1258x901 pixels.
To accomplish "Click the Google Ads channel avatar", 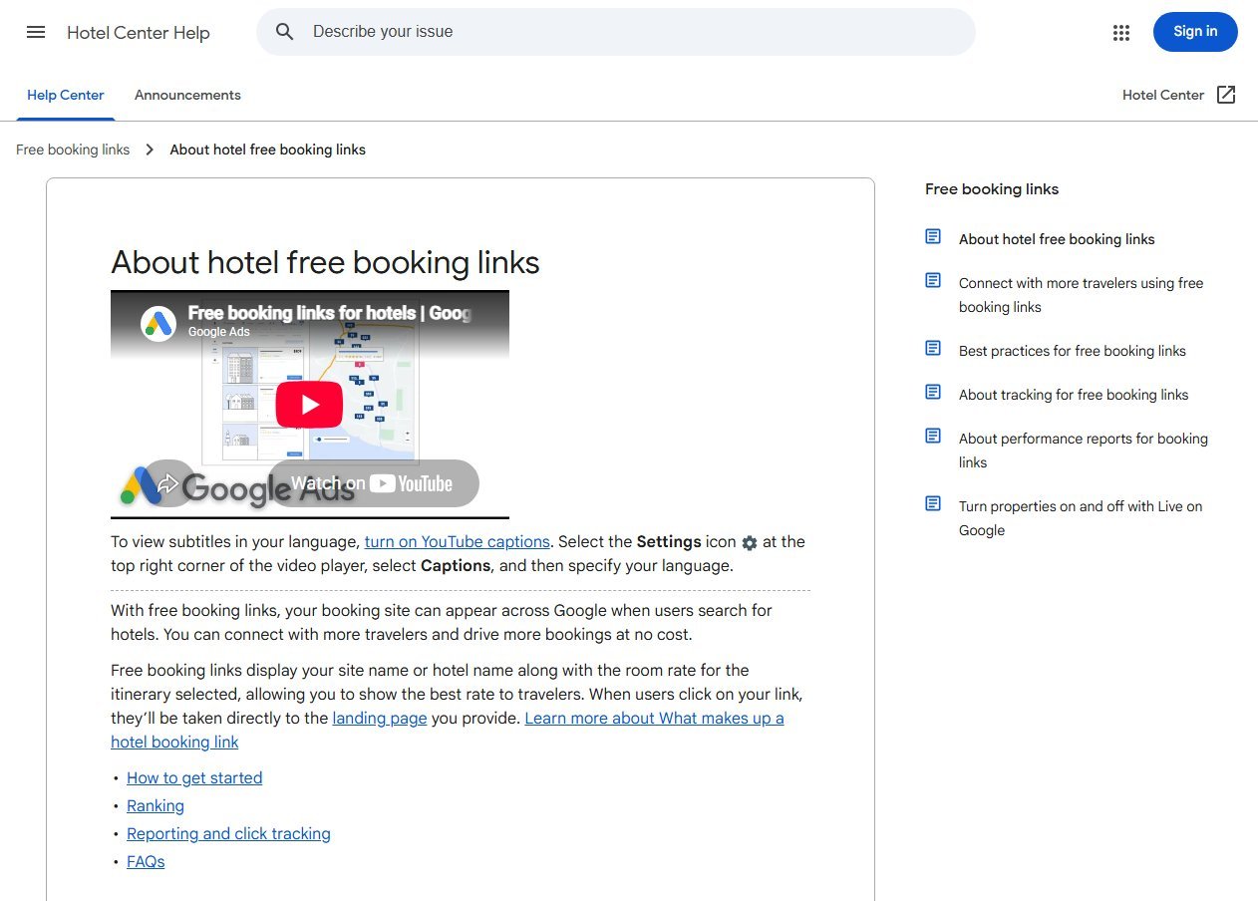I will click(x=158, y=322).
